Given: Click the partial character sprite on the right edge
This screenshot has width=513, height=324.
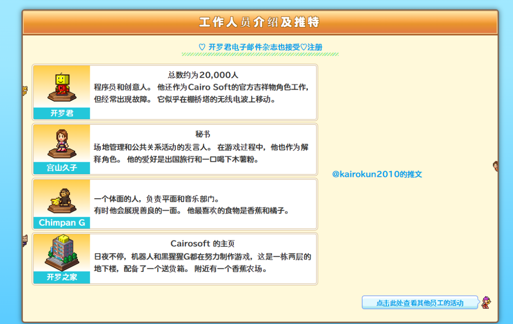Looking at the screenshot, I should [x=495, y=166].
